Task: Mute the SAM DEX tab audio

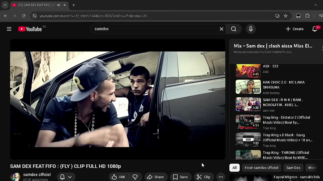Action: point(59,5)
